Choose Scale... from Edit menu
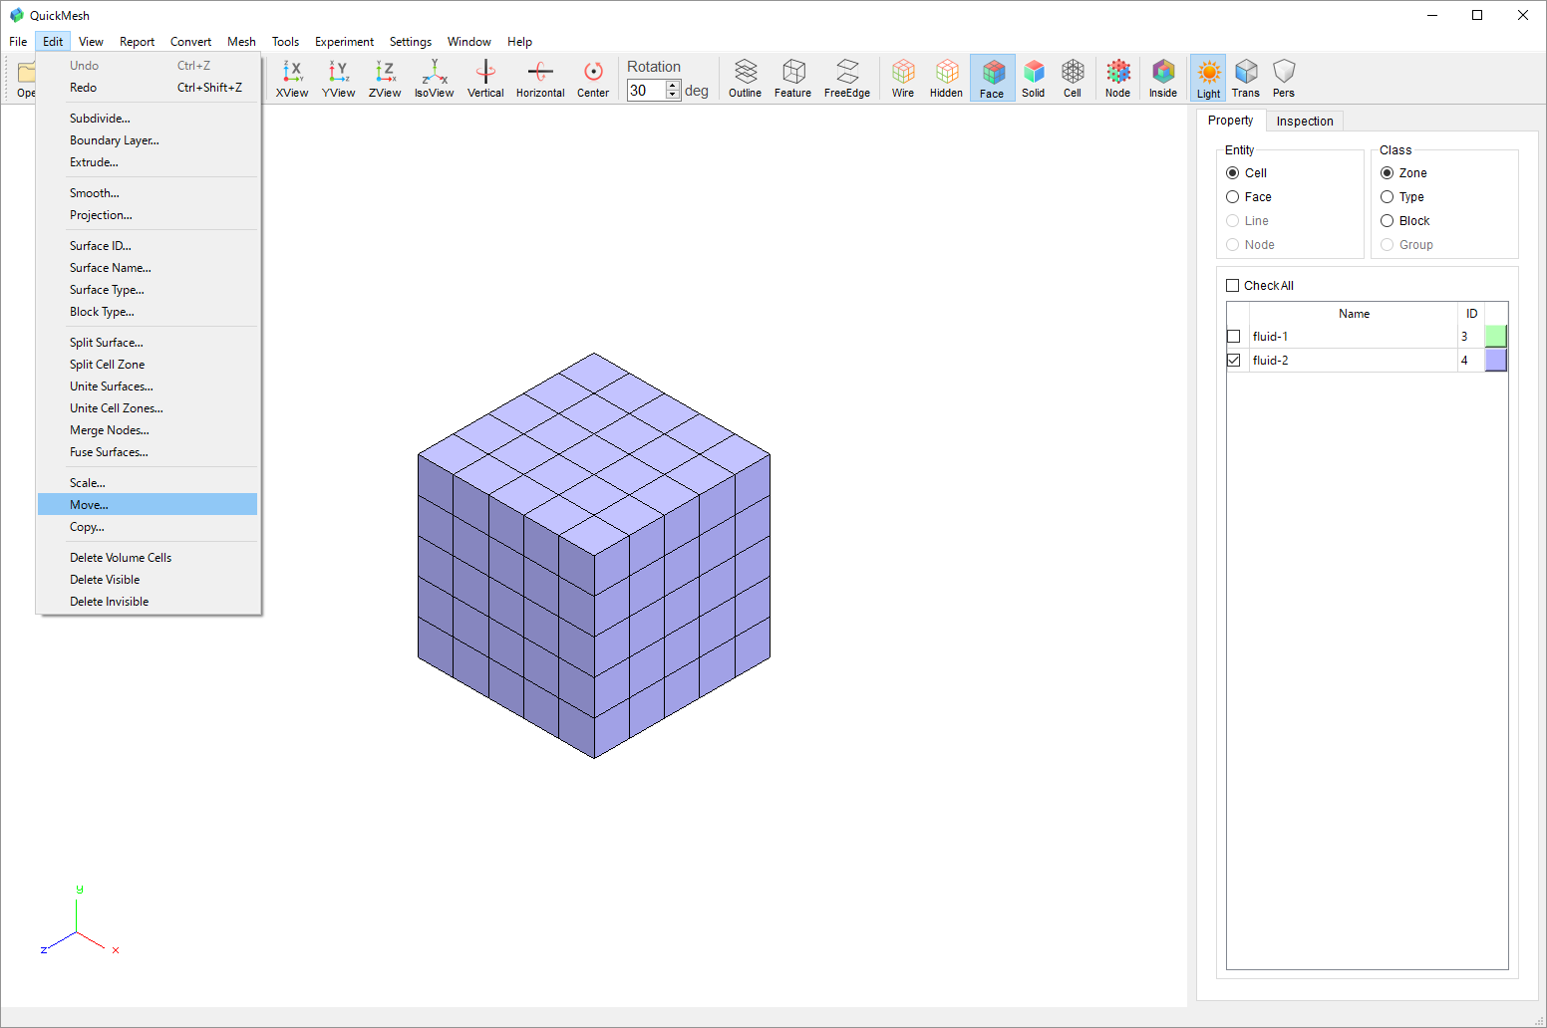This screenshot has width=1547, height=1028. click(148, 483)
